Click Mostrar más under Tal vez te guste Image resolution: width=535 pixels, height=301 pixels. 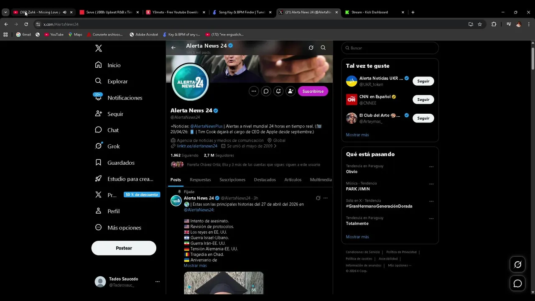(357, 135)
